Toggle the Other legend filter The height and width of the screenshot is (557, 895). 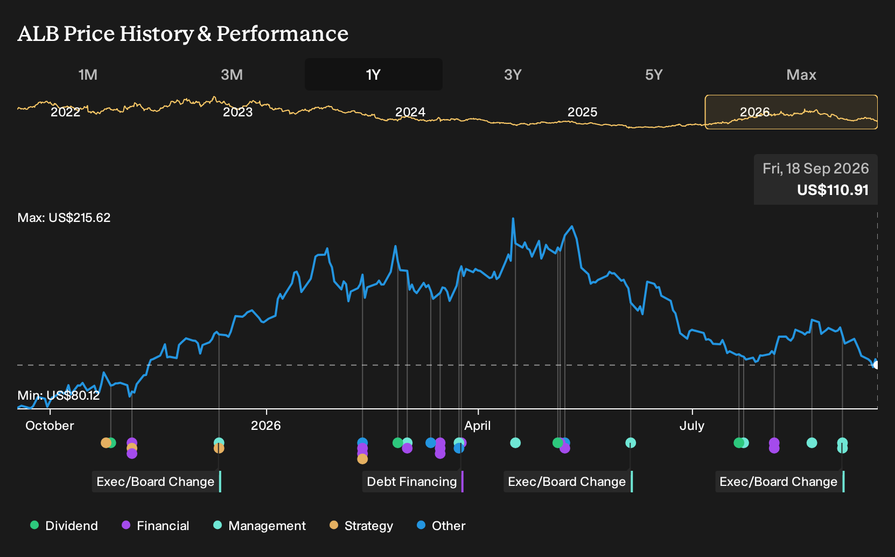[441, 526]
